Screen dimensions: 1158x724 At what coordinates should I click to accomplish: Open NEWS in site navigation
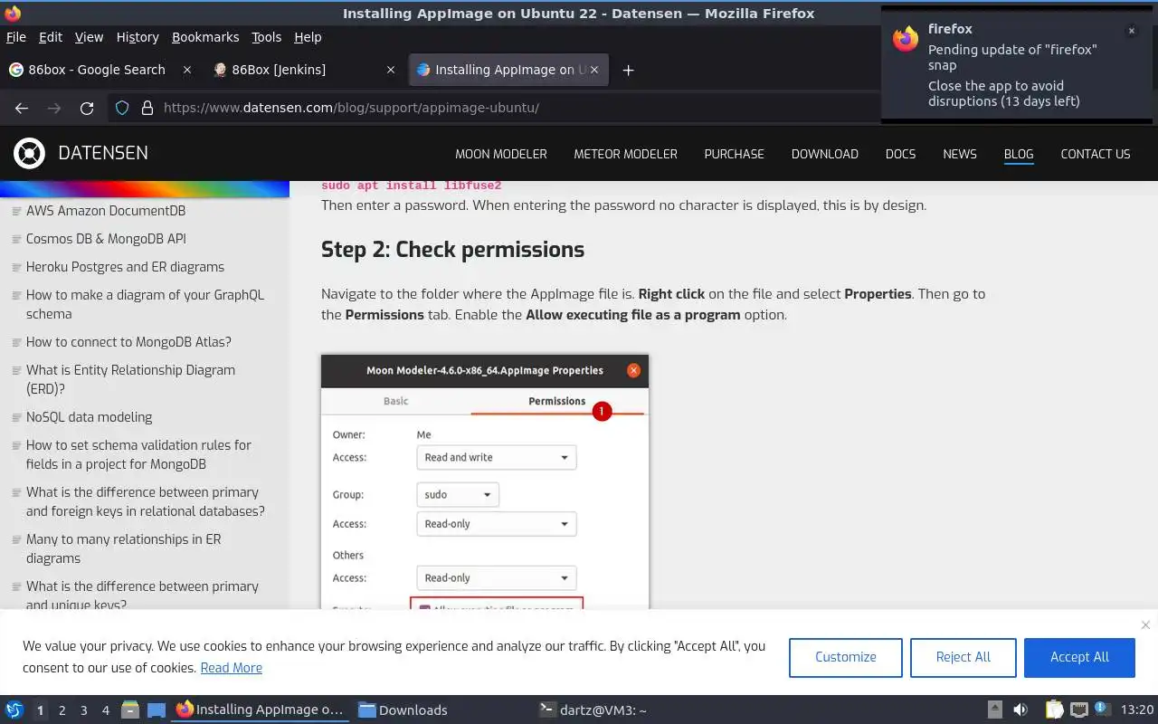(x=960, y=154)
